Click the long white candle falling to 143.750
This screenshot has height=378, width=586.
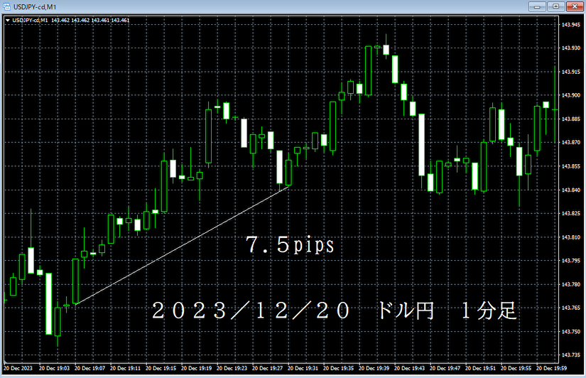[x=48, y=303]
